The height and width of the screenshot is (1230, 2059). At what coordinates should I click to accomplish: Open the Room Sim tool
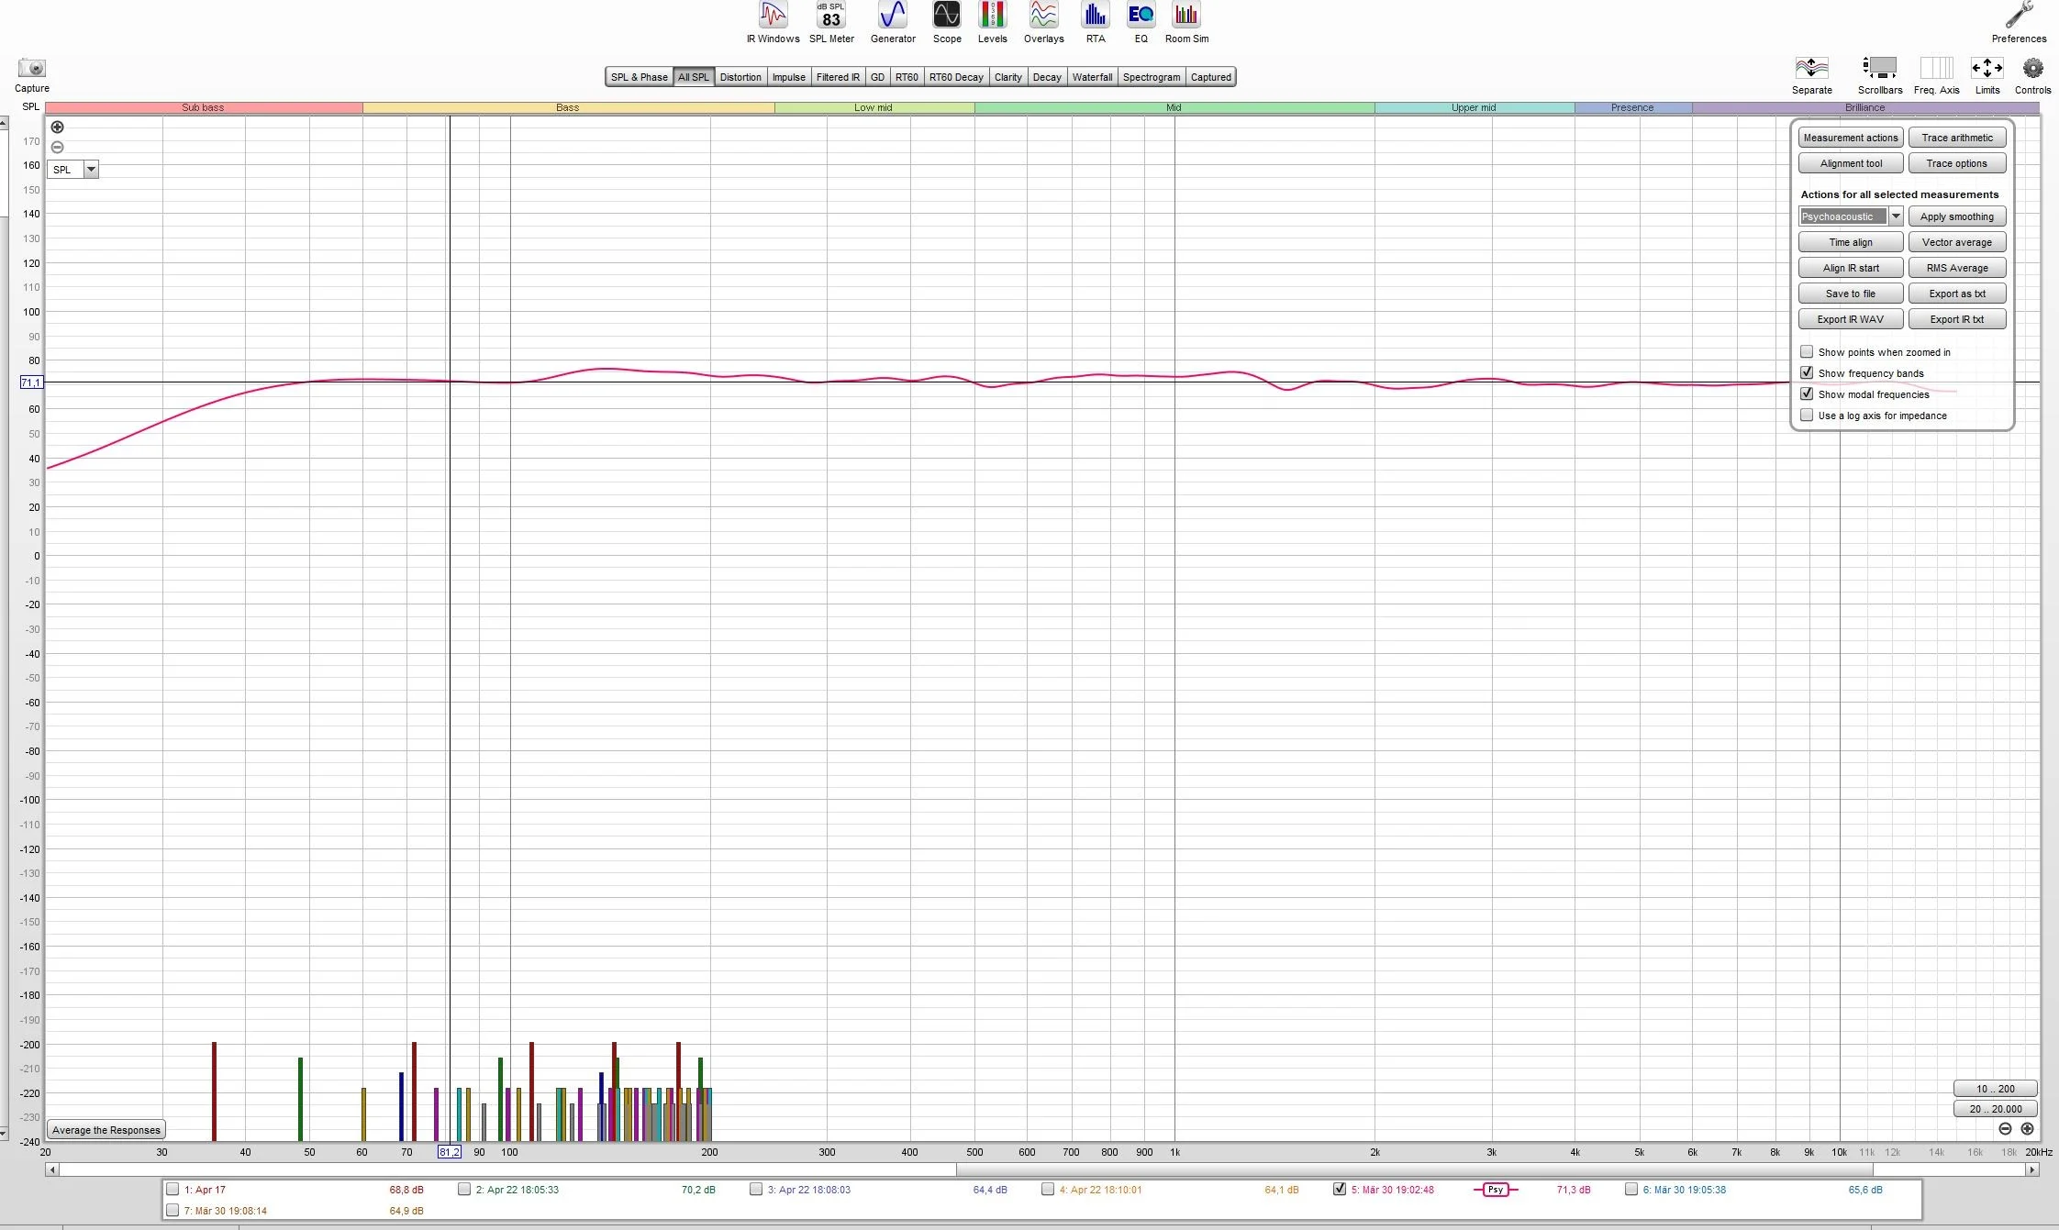1186,22
